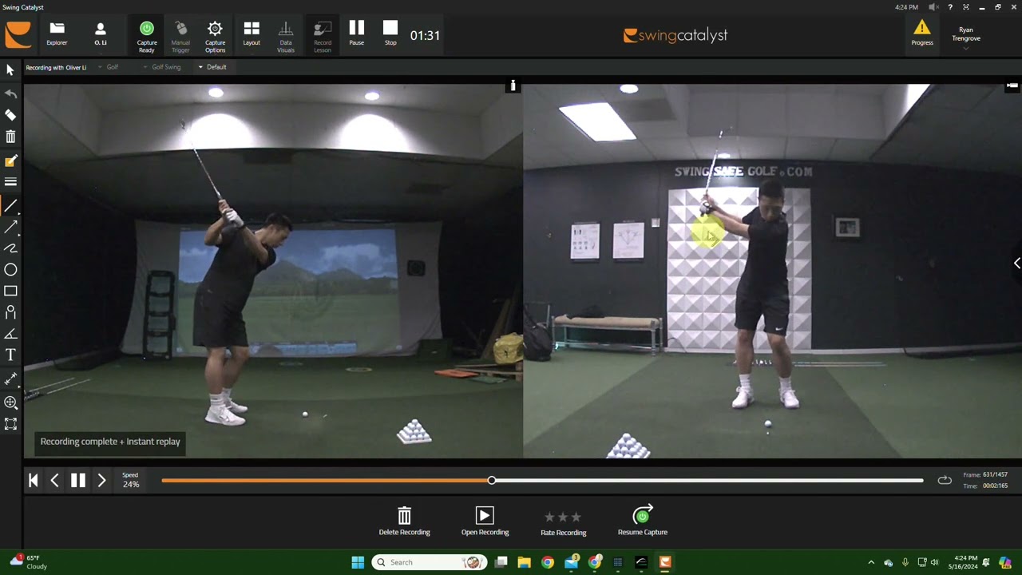Click Resume Capture button
Image resolution: width=1022 pixels, height=575 pixels.
click(642, 521)
